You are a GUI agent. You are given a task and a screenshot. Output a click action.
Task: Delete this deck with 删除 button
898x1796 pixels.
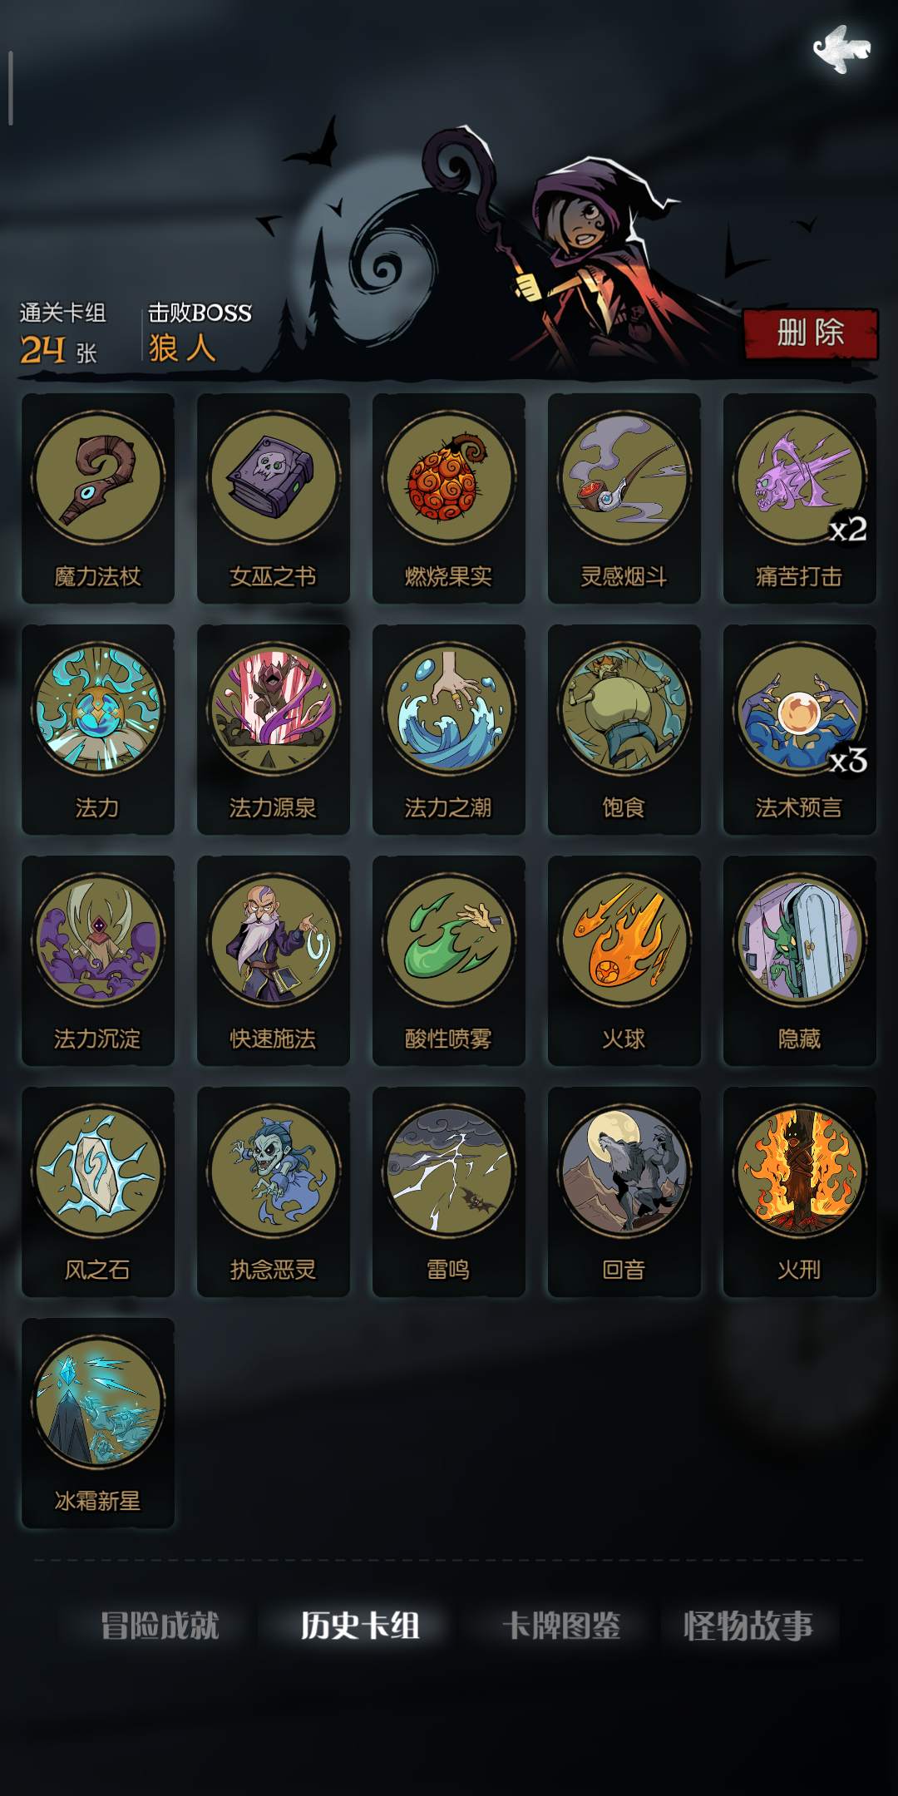point(811,333)
